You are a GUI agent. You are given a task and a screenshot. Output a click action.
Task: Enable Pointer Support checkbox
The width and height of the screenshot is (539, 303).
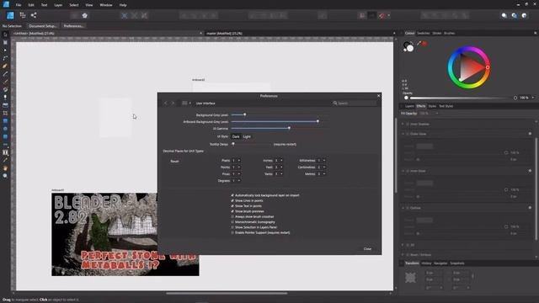232,232
